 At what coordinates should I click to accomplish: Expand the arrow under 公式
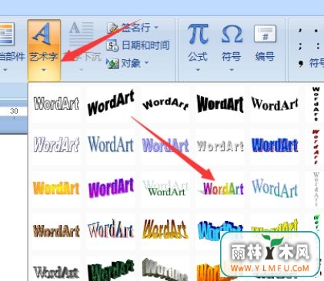[198, 70]
